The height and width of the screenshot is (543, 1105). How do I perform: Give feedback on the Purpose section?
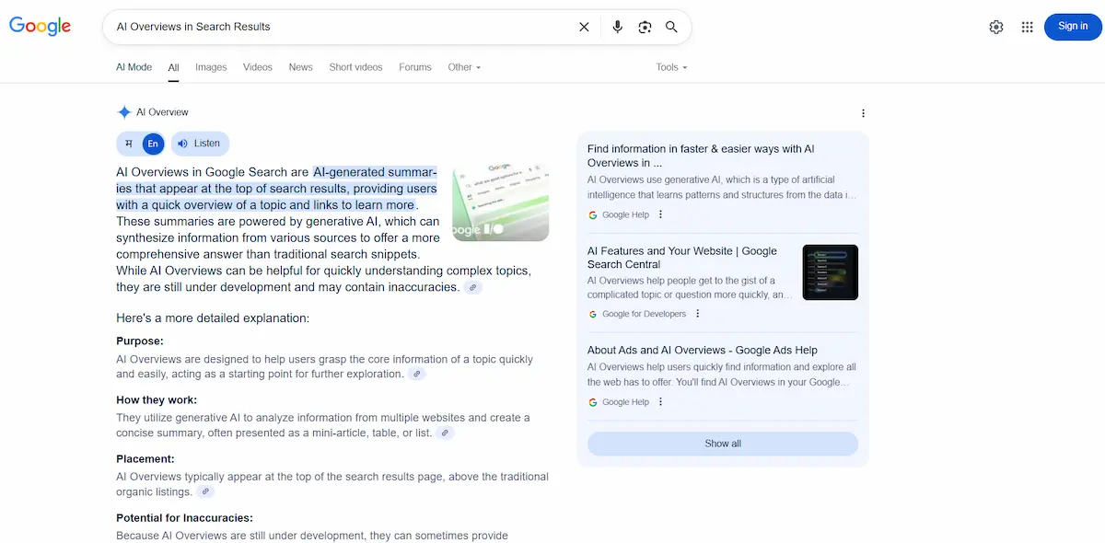point(416,374)
